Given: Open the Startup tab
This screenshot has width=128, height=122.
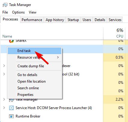Looking at the screenshot, I should (73, 20).
